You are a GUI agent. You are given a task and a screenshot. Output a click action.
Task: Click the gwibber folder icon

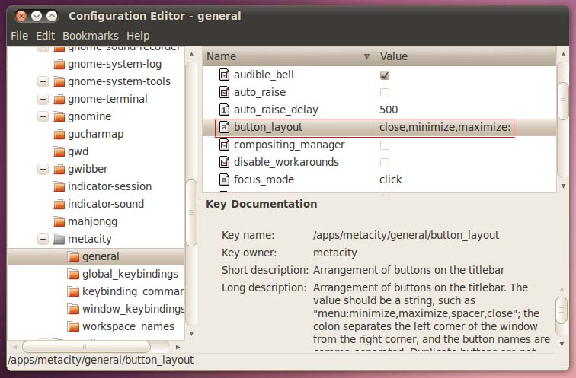(59, 169)
